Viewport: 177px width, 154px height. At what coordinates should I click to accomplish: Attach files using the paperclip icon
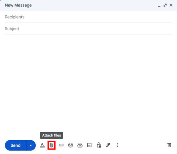pos(52,145)
